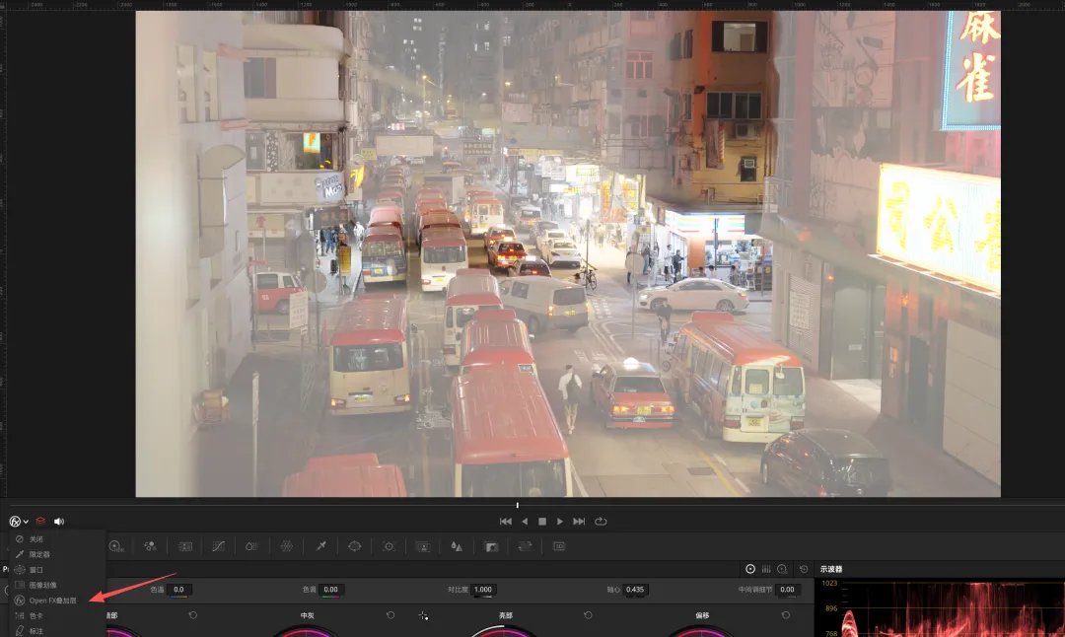Click the 色调 value field

[330, 590]
